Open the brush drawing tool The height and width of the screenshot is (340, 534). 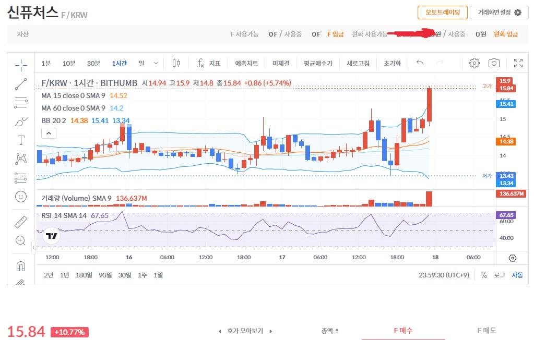[x=21, y=122]
